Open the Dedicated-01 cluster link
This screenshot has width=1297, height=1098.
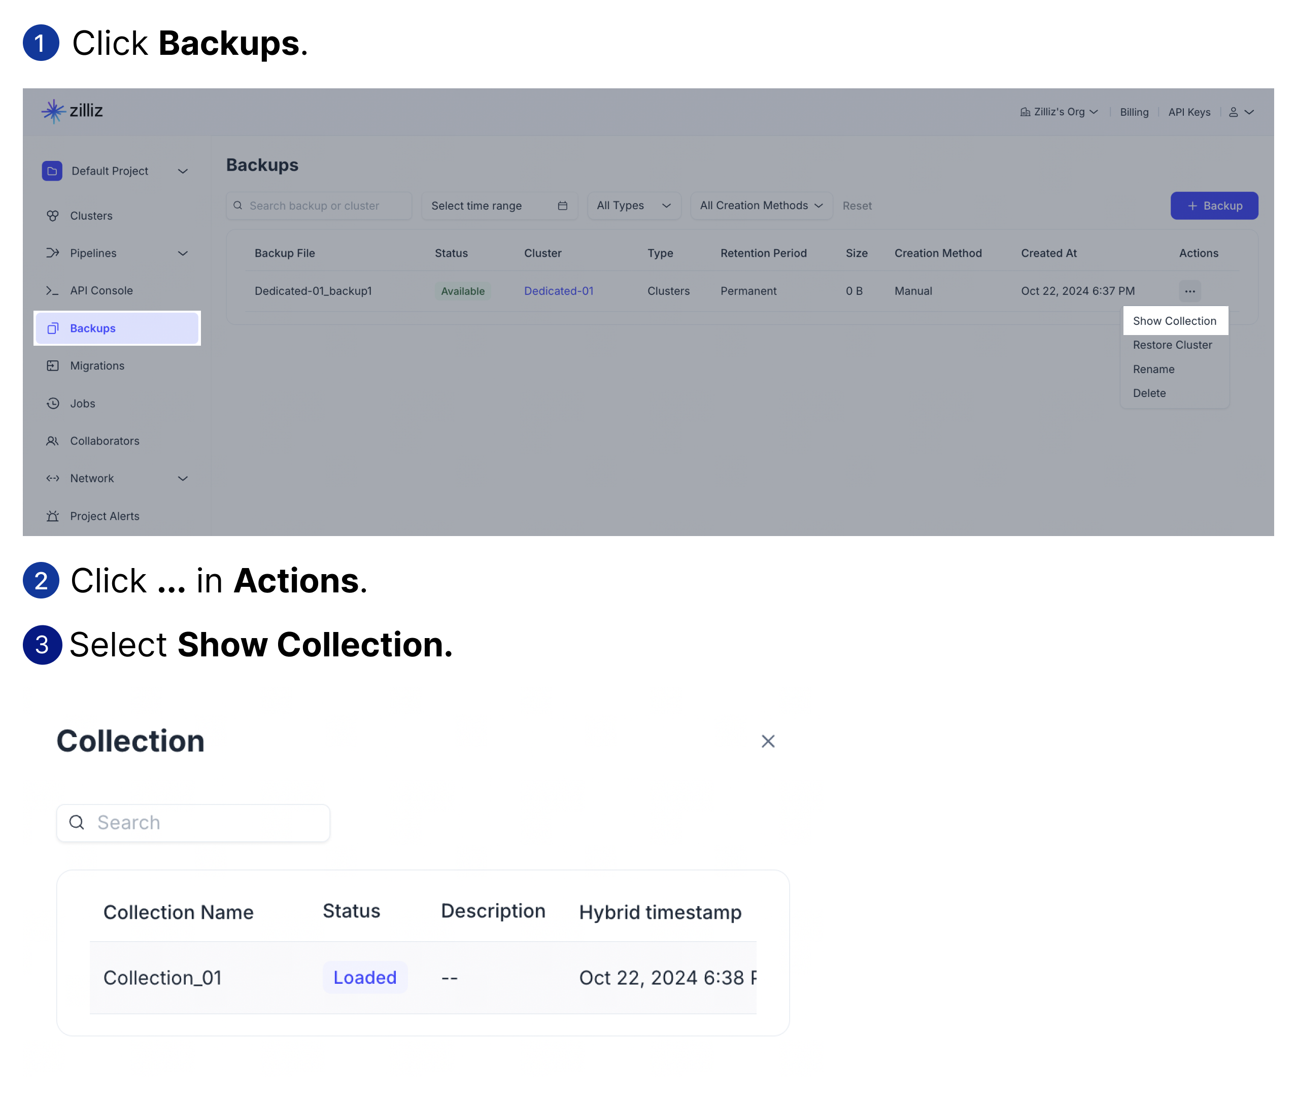coord(559,291)
